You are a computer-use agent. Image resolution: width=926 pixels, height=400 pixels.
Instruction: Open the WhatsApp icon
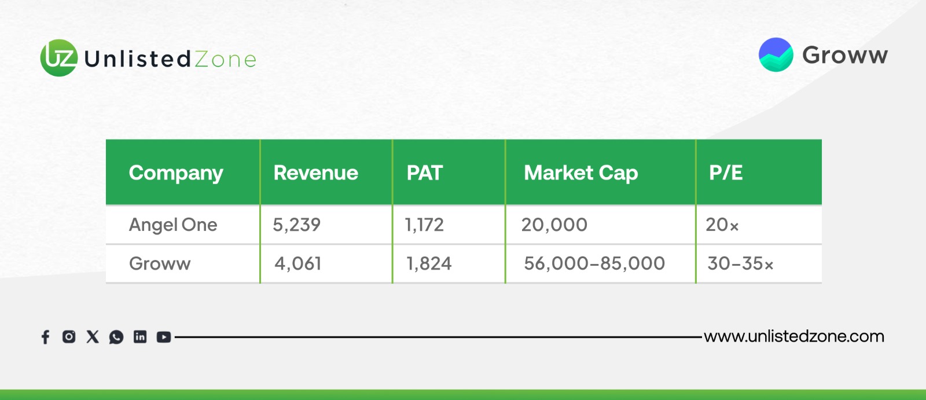(116, 337)
